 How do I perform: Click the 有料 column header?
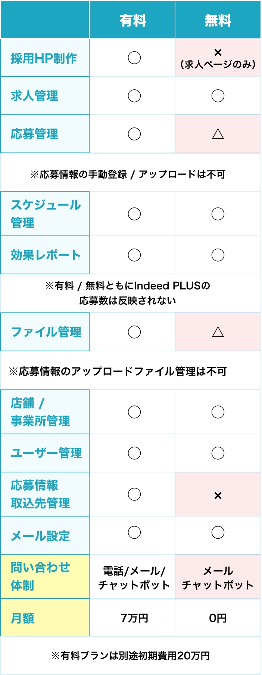coord(132,20)
